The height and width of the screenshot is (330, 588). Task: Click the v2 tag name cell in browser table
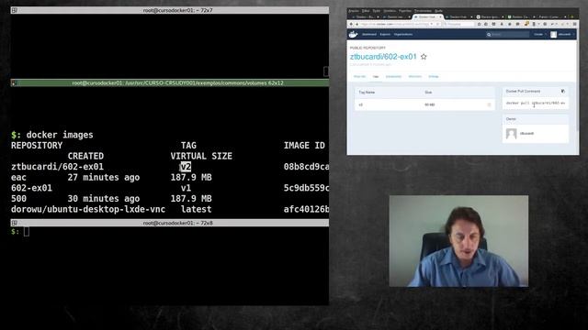(361, 104)
